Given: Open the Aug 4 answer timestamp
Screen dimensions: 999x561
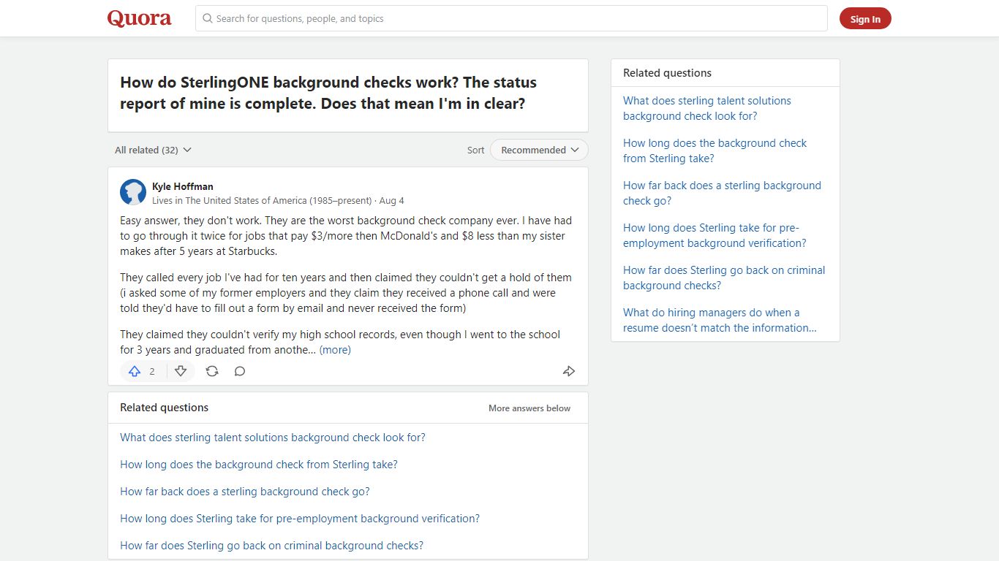Looking at the screenshot, I should (391, 200).
